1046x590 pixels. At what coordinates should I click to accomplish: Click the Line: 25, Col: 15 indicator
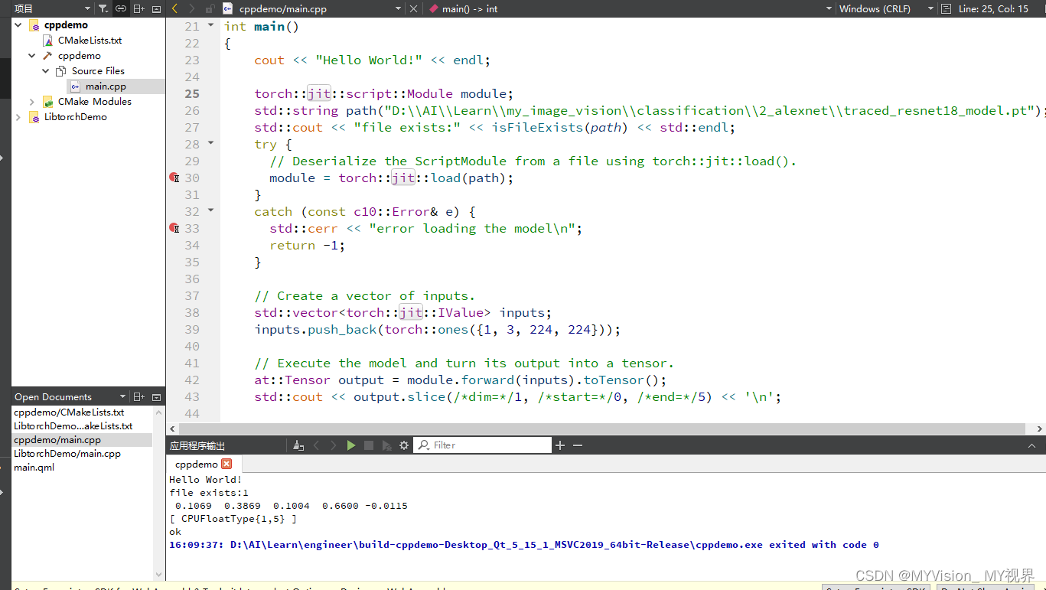tap(993, 8)
